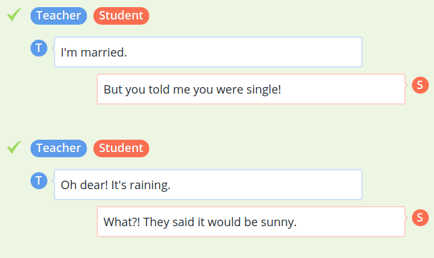Click the "But you told me you were single!" box
This screenshot has width=434, height=258.
pos(251,89)
